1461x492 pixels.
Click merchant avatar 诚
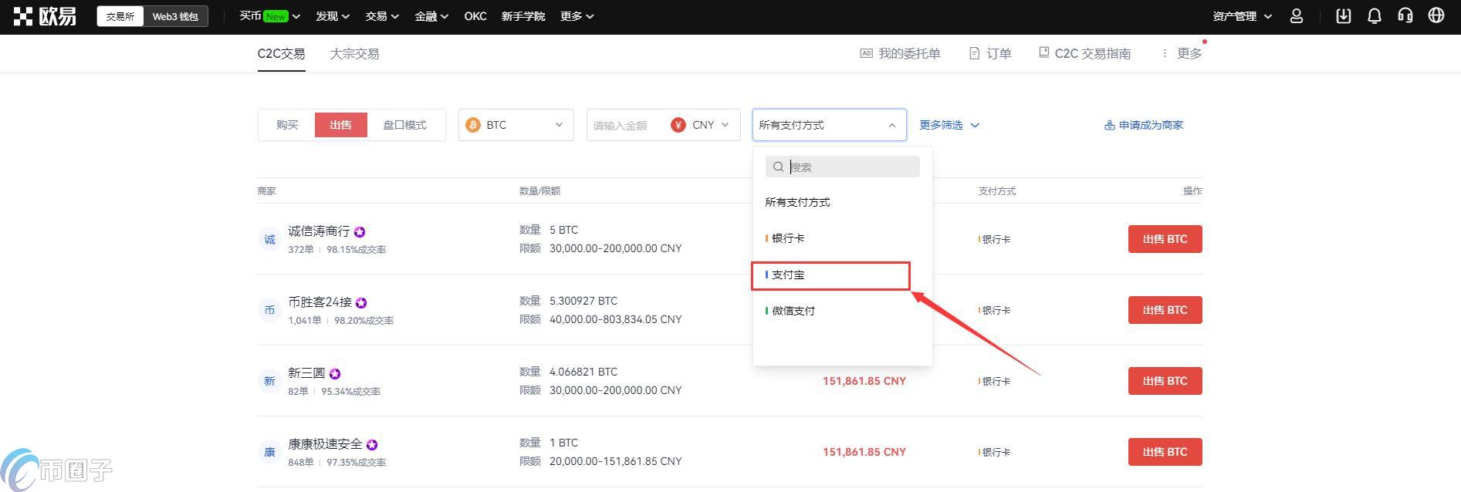point(269,239)
